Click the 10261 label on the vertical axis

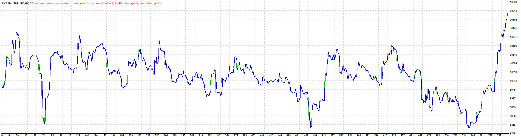point(513,28)
